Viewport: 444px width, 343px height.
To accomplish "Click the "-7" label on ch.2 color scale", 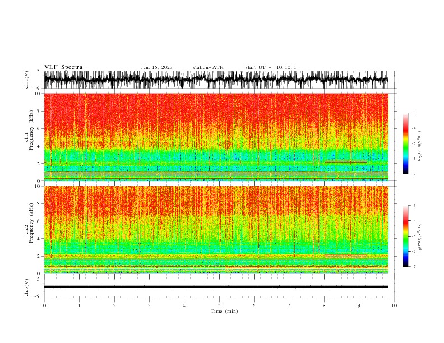I will click(x=413, y=267).
